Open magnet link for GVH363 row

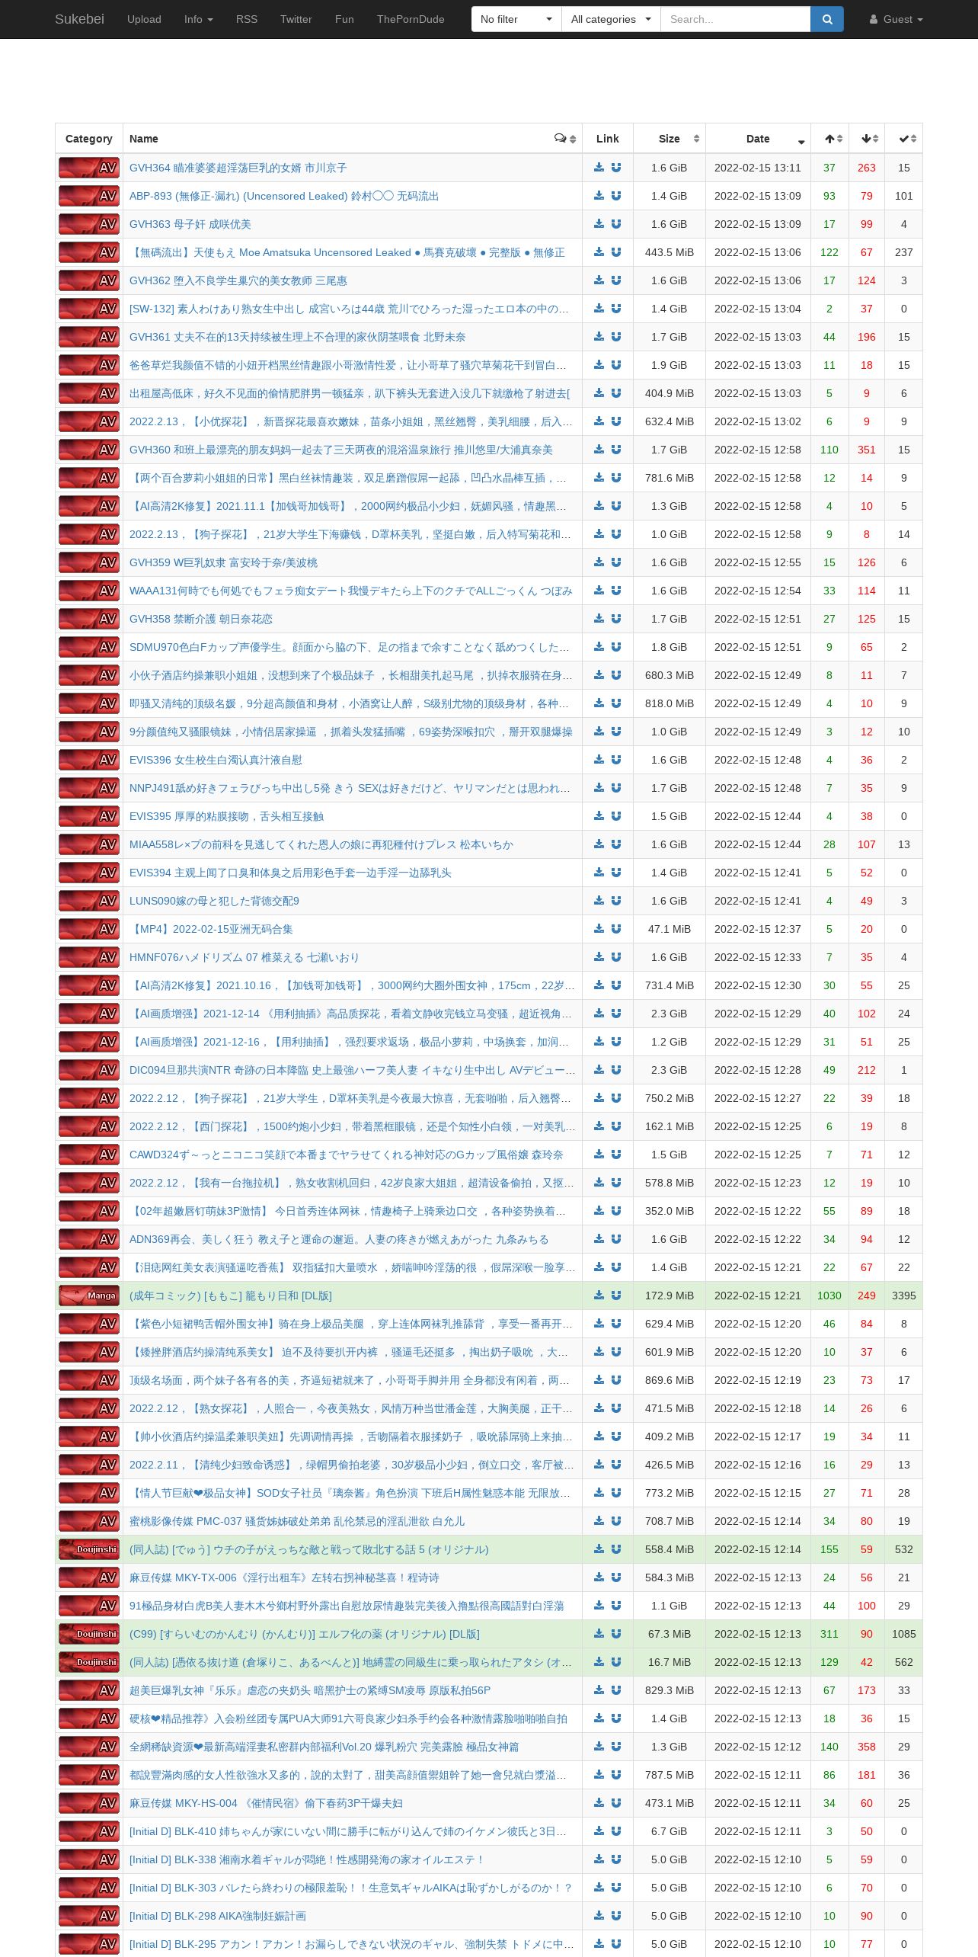(616, 224)
